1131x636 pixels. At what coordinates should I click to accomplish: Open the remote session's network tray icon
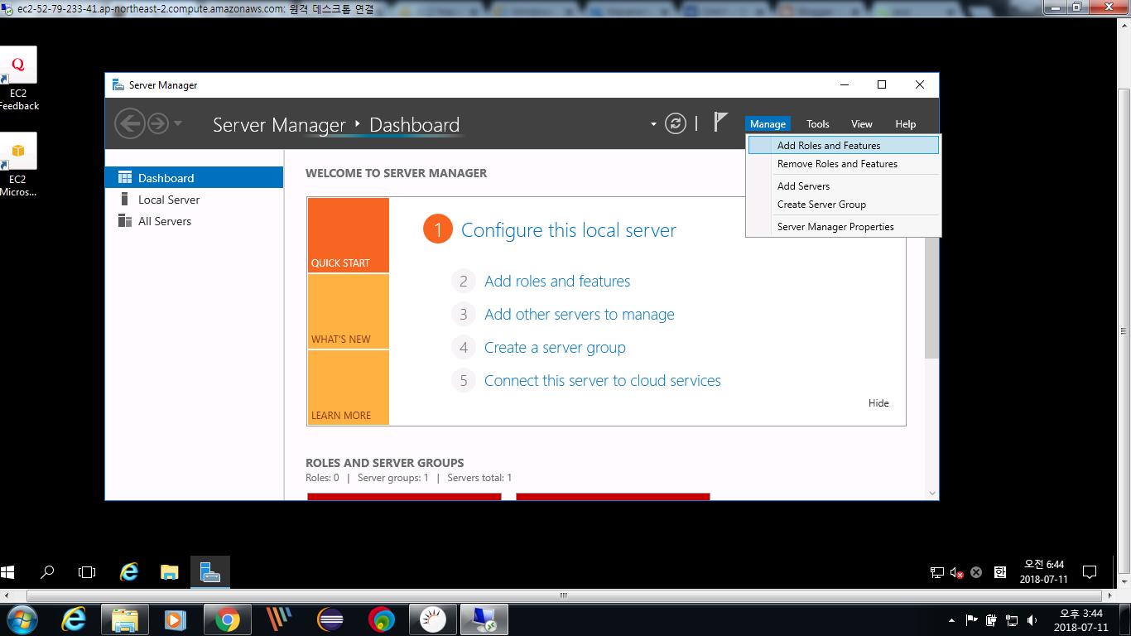coord(937,572)
